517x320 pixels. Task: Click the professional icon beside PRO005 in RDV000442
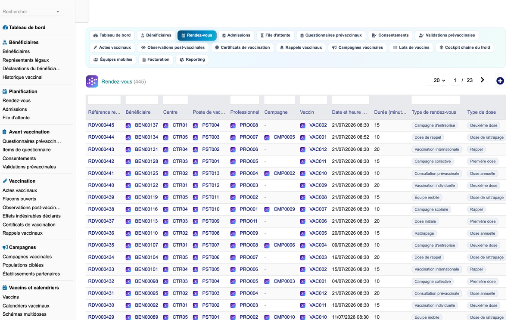[x=233, y=162]
